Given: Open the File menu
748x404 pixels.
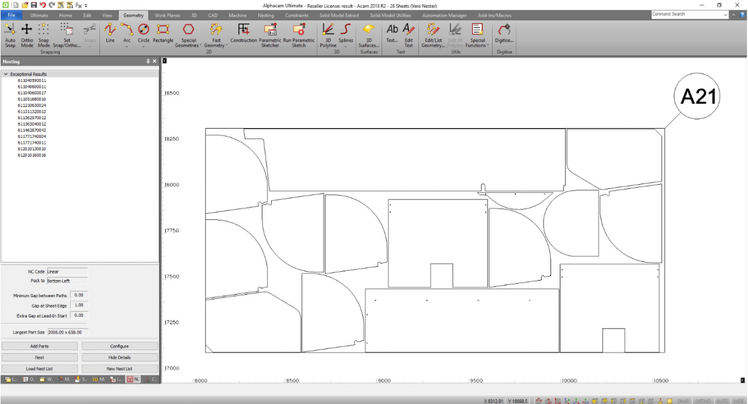Looking at the screenshot, I should coord(11,15).
